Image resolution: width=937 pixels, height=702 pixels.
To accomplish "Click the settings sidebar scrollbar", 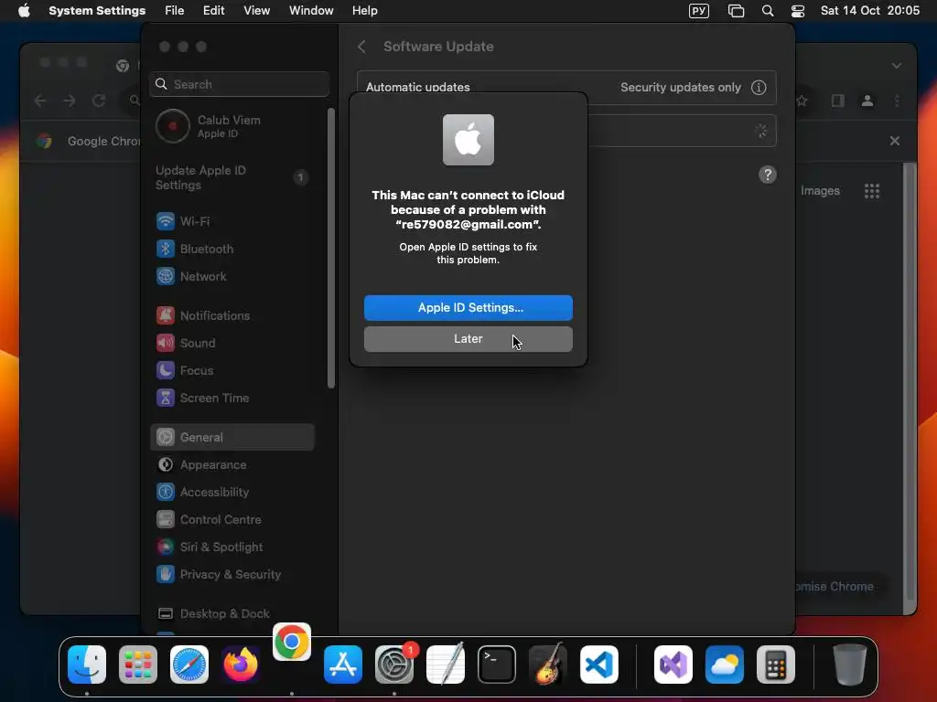I will 331,249.
